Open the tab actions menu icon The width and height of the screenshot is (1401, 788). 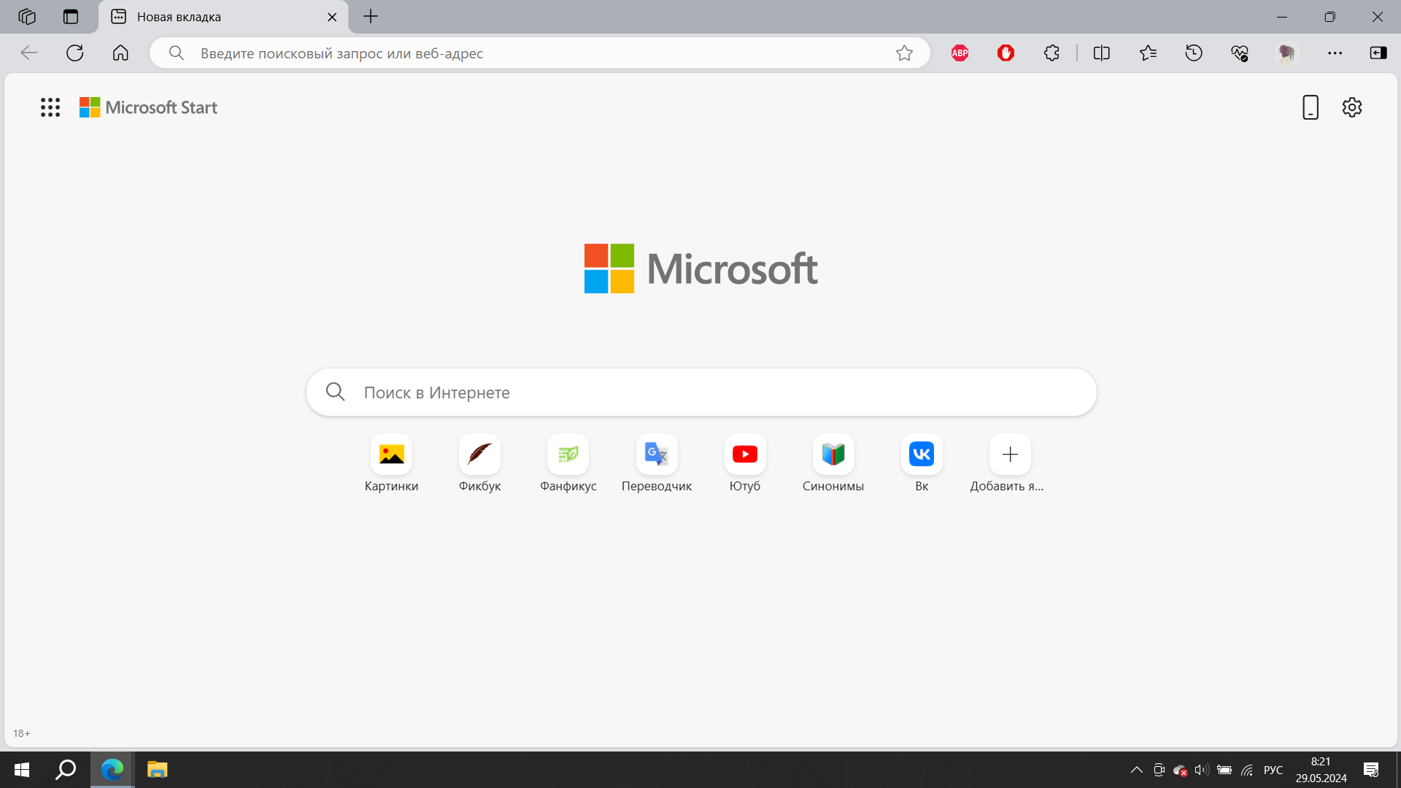pos(71,16)
